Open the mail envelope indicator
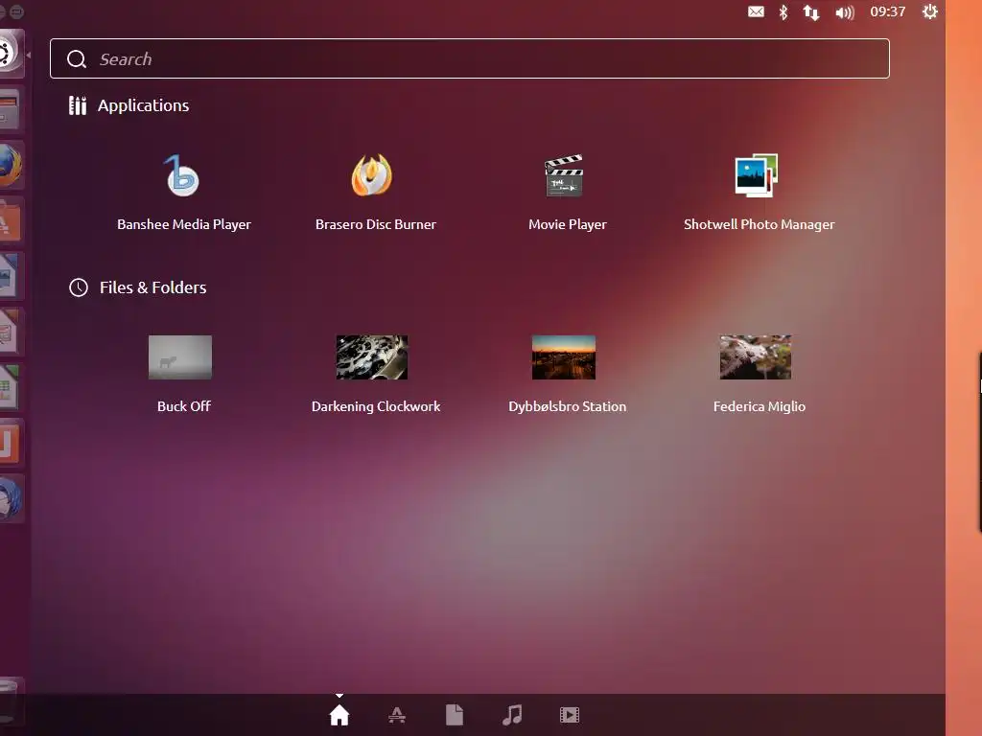This screenshot has height=736, width=982. click(756, 11)
